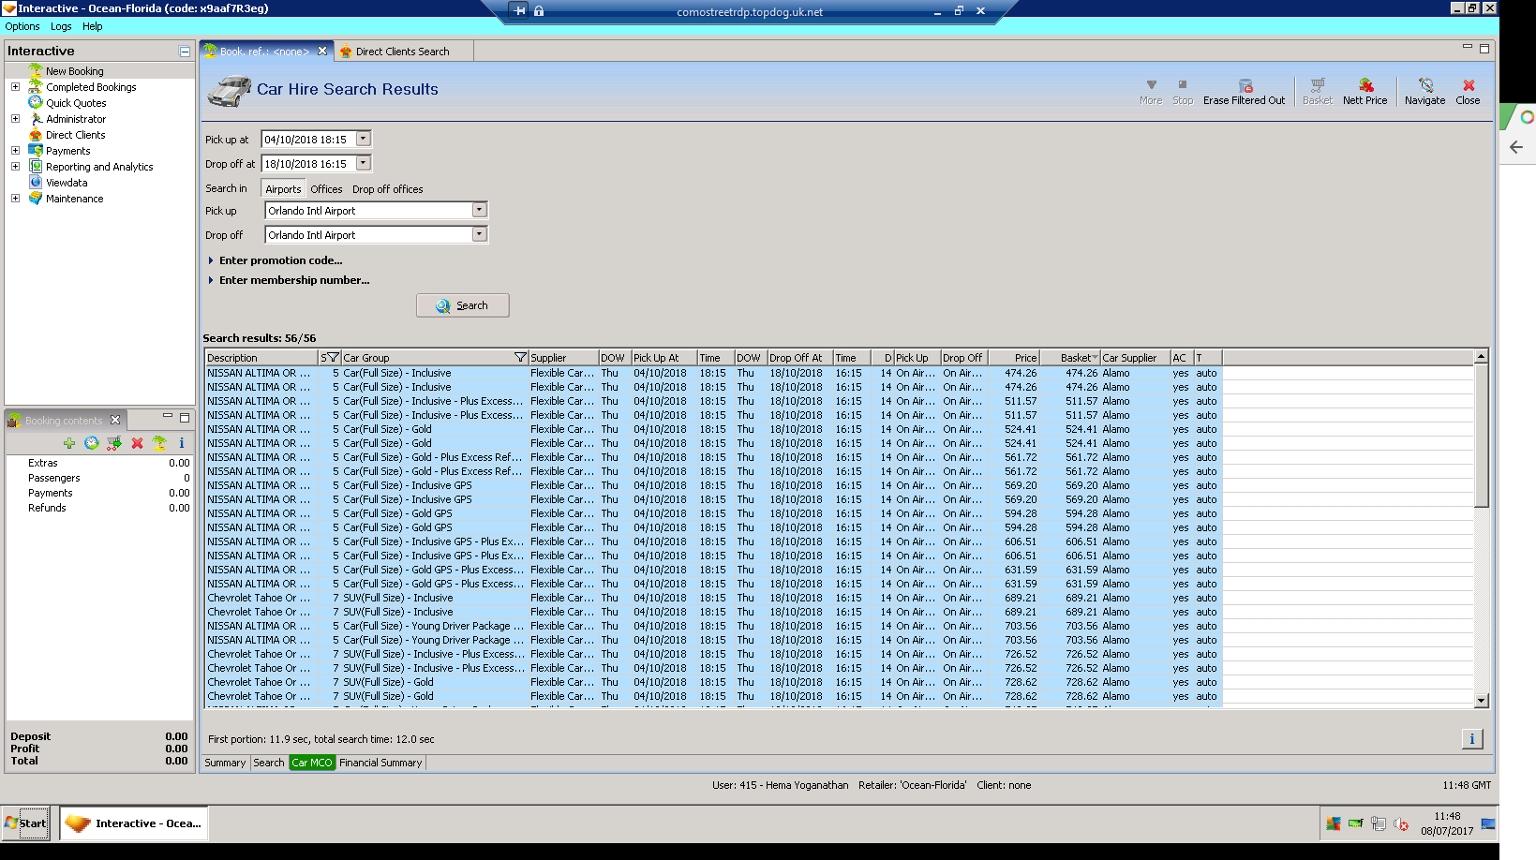1536x860 pixels.
Task: Click the funnel filter on the S column
Action: coord(333,358)
